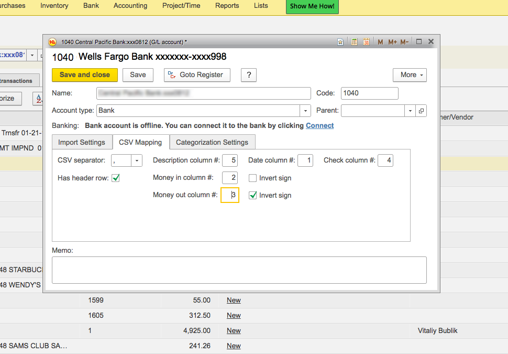Screen dimensions: 508x354
Task: Switch to the Categorization Settings tab
Action: point(212,143)
